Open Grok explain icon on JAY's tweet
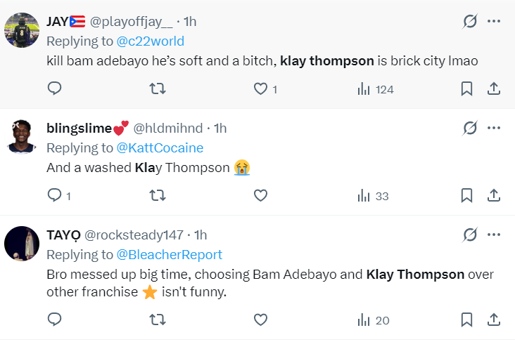 tap(470, 21)
